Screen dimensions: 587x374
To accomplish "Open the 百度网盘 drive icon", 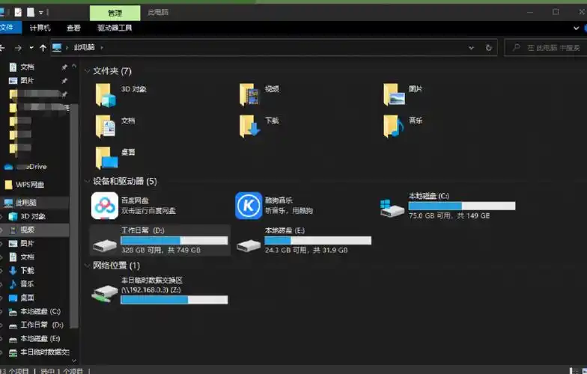I will 104,205.
